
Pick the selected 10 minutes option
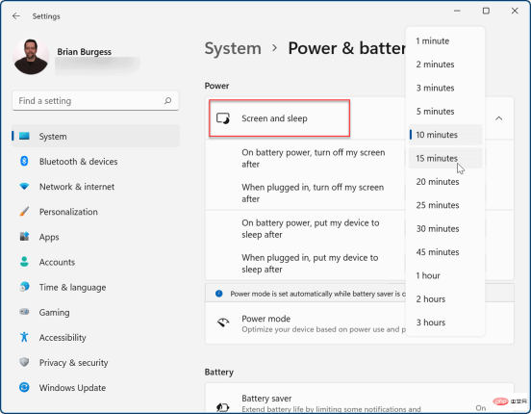[x=445, y=135]
